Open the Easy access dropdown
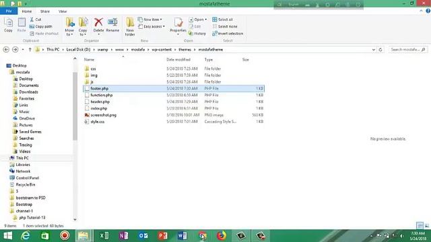This screenshot has width=431, height=242. click(x=152, y=26)
